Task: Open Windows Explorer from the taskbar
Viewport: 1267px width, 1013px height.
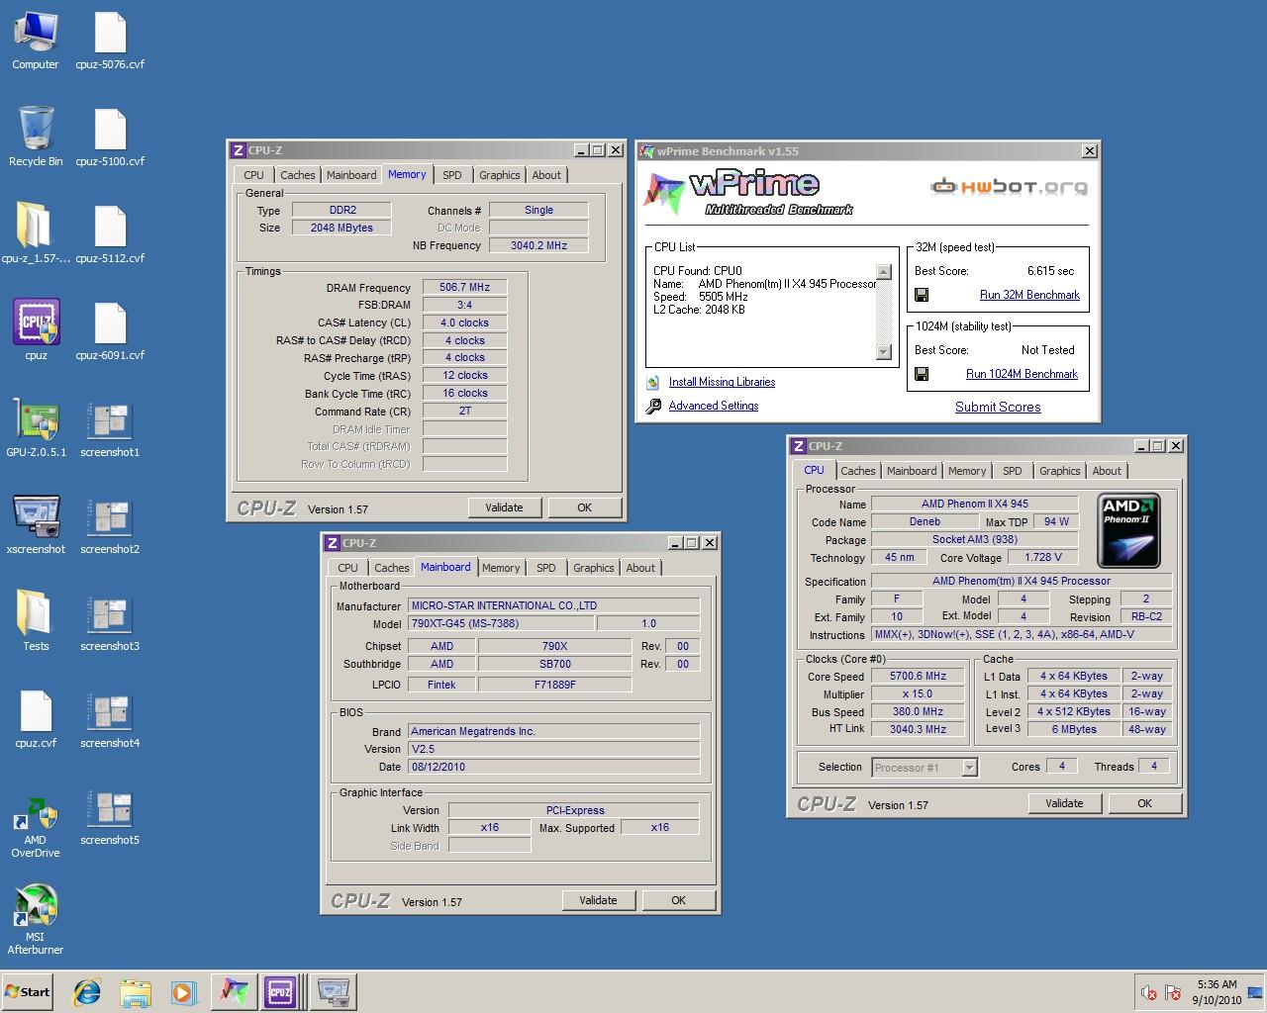Action: point(136,991)
